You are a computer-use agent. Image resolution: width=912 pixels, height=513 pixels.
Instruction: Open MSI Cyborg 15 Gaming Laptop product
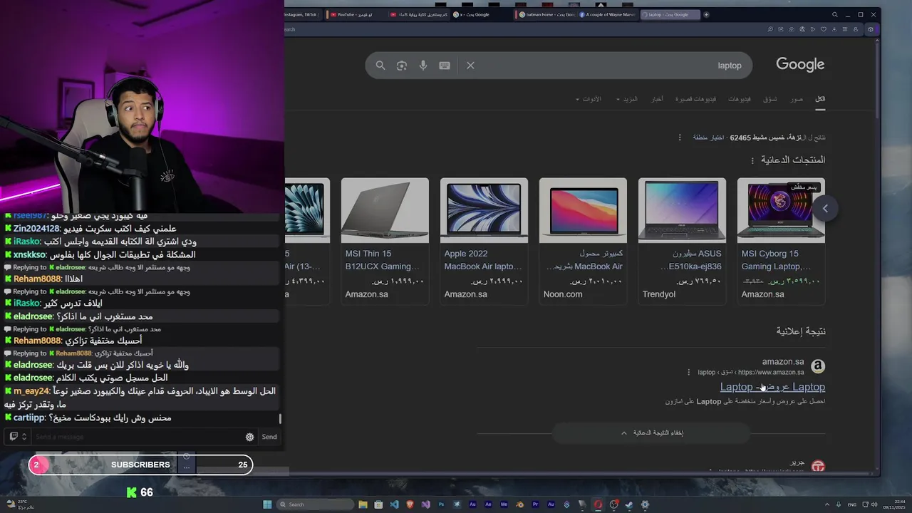click(x=781, y=241)
